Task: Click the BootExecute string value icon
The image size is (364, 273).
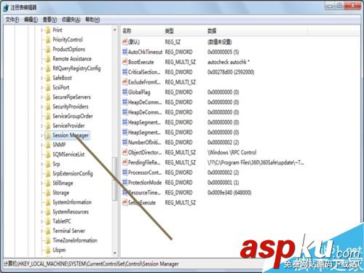Action: (x=124, y=62)
